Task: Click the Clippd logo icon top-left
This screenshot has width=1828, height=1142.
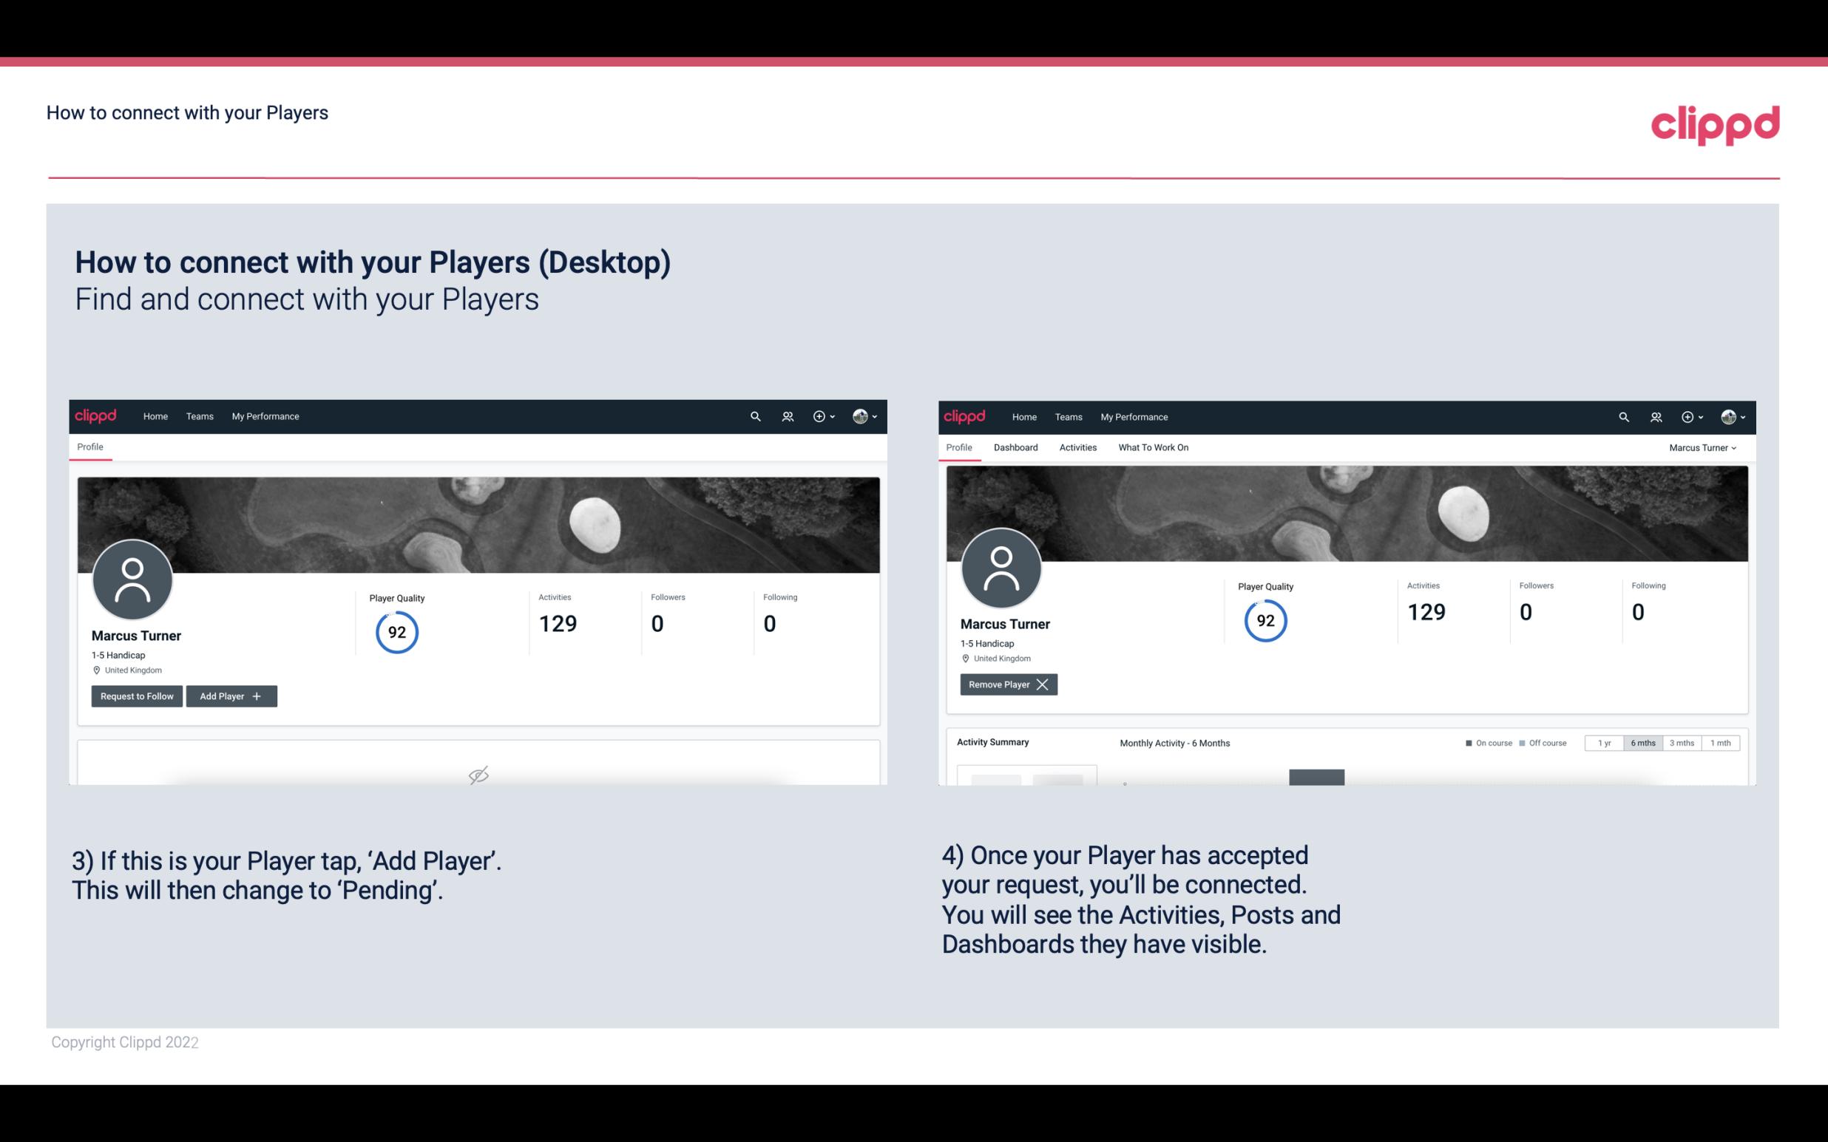Action: pos(96,417)
